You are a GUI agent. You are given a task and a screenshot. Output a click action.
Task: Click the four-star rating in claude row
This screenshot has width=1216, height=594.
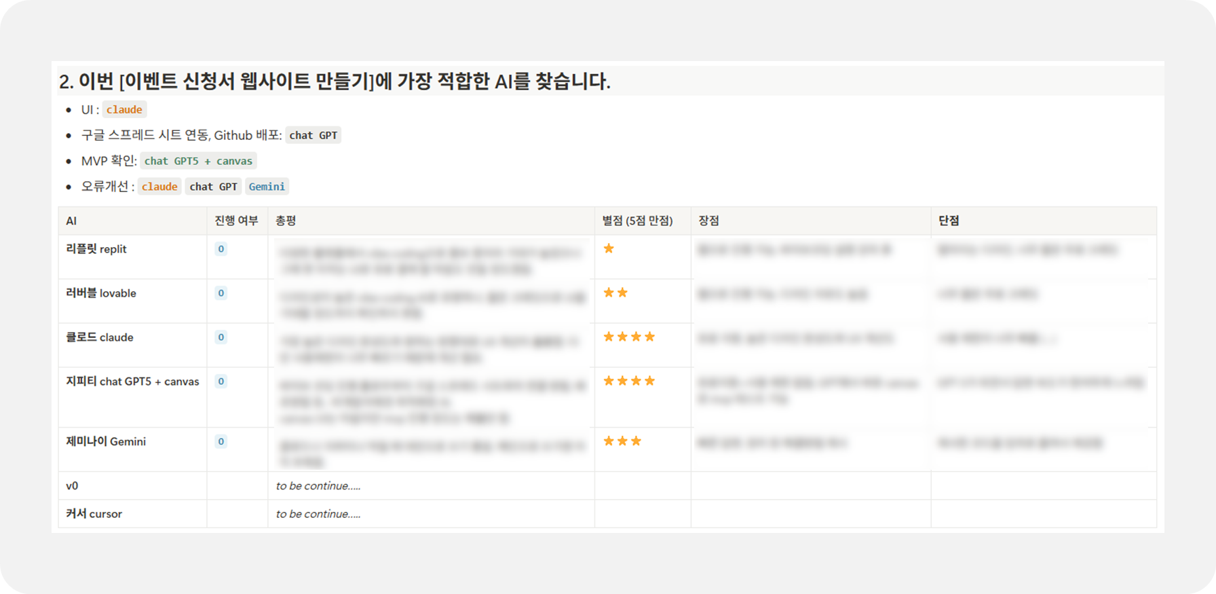pos(629,337)
